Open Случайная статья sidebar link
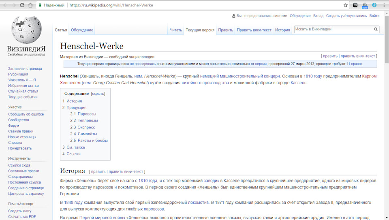389x220 pixels. click(23, 91)
